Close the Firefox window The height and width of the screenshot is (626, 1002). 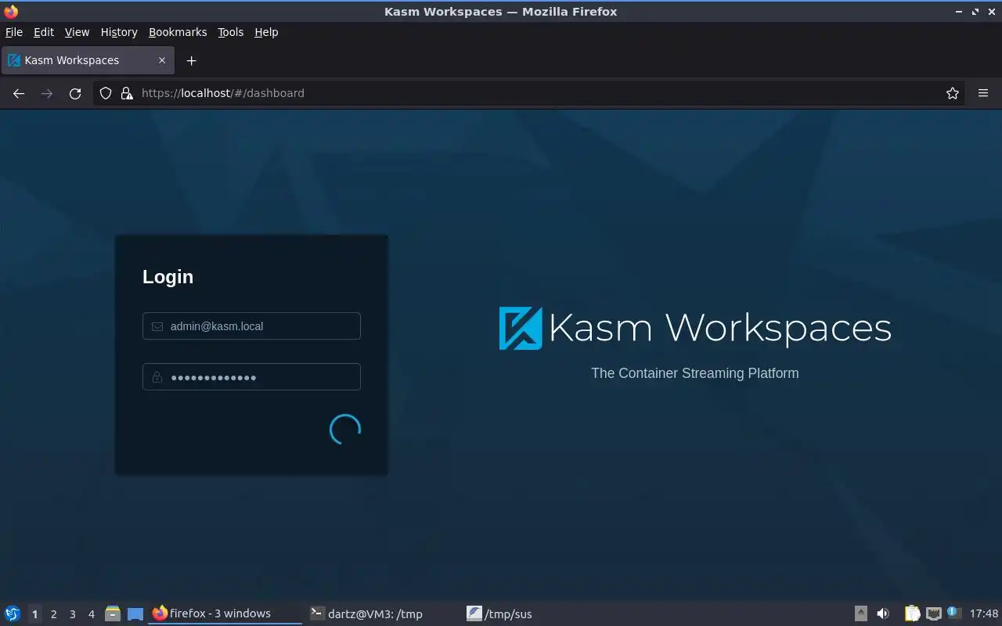992,12
